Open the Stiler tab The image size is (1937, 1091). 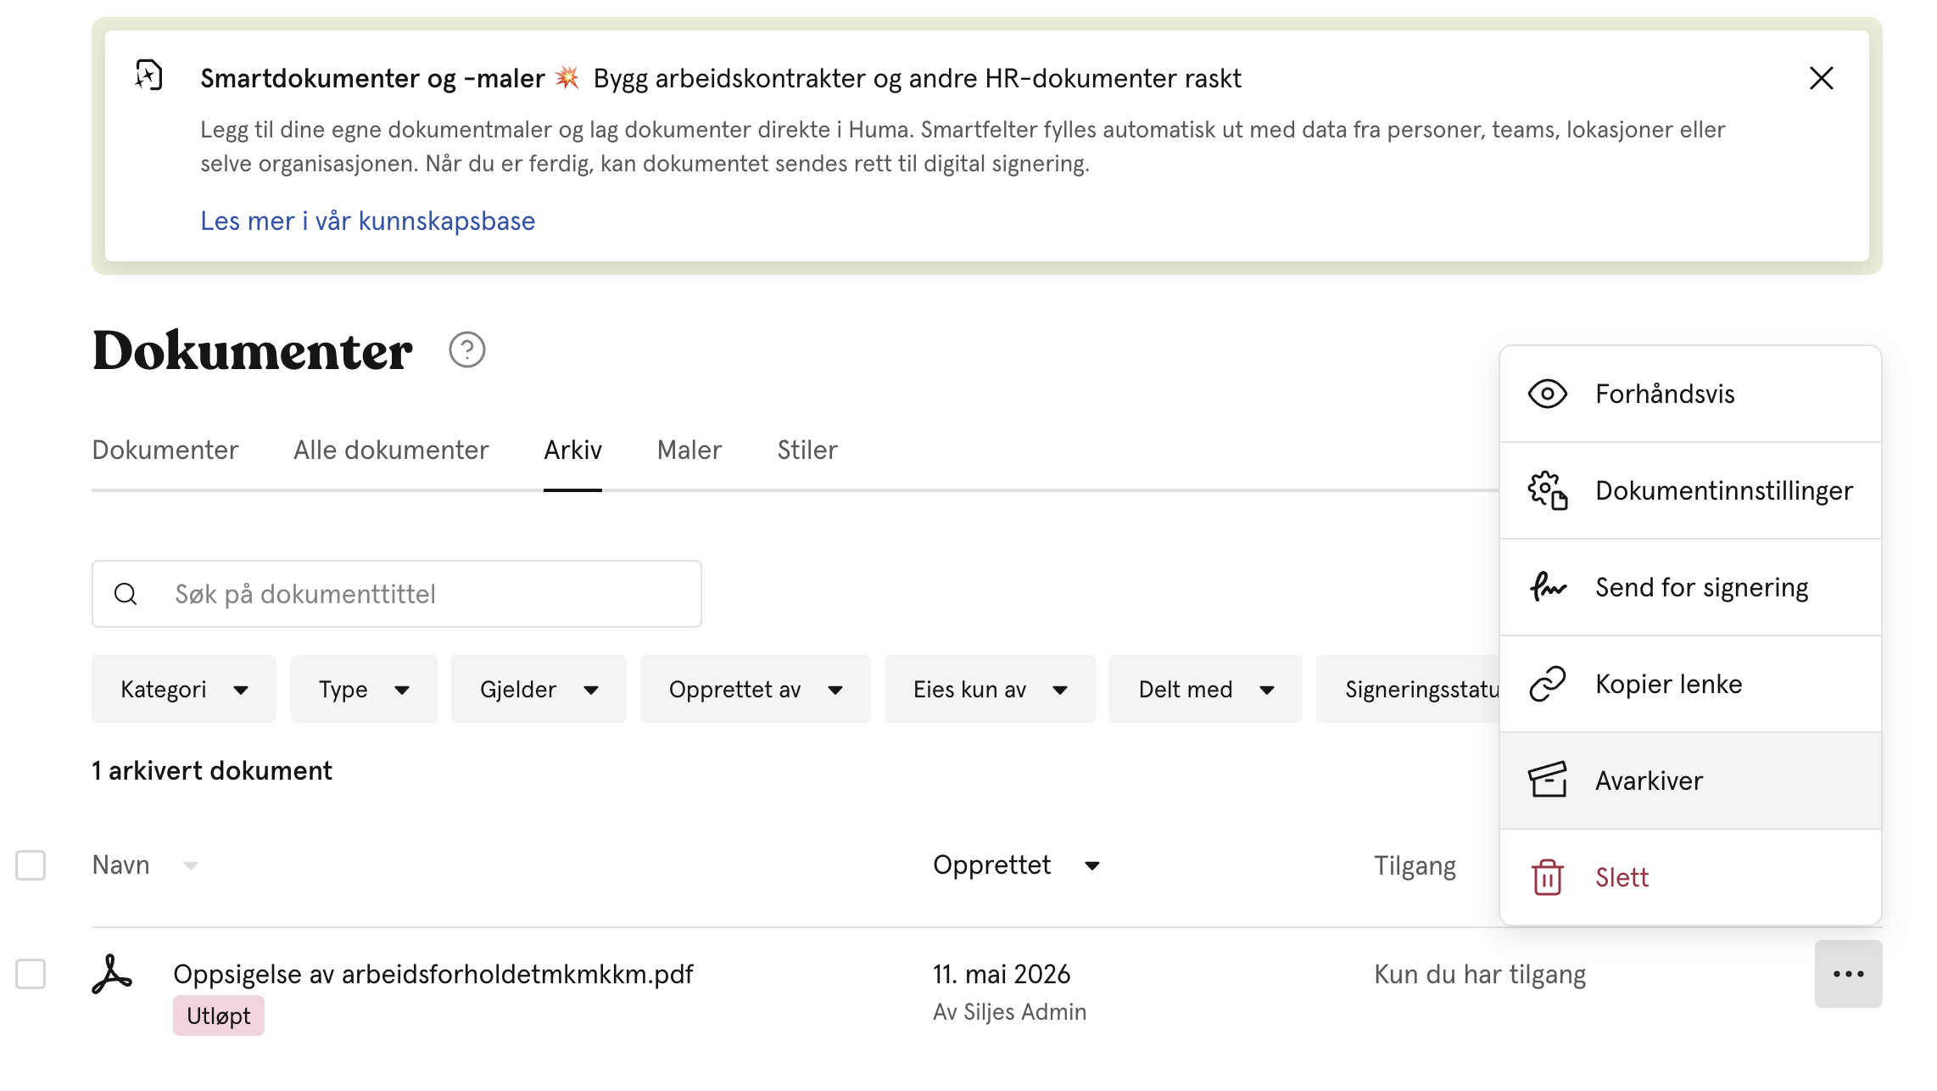(807, 450)
